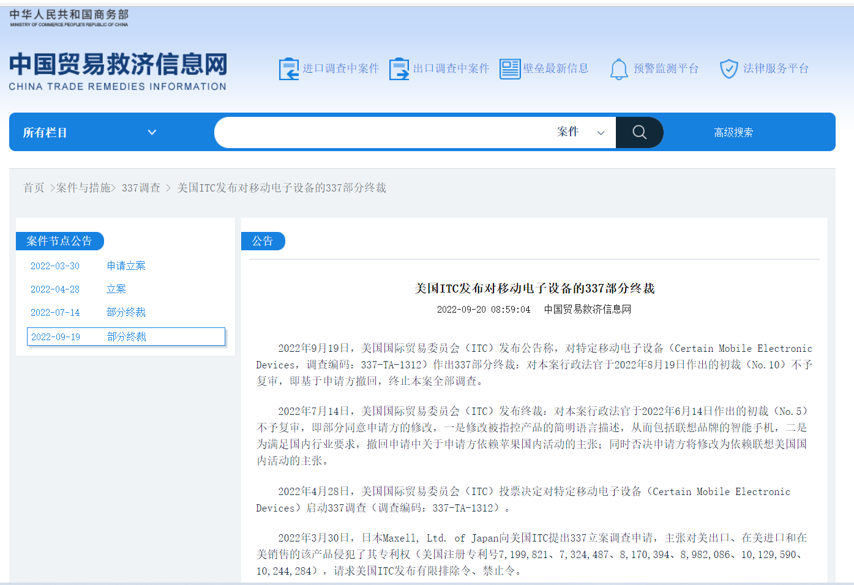This screenshot has height=585, width=854.
Task: Click the date 2022-03-30
Action: click(x=55, y=266)
